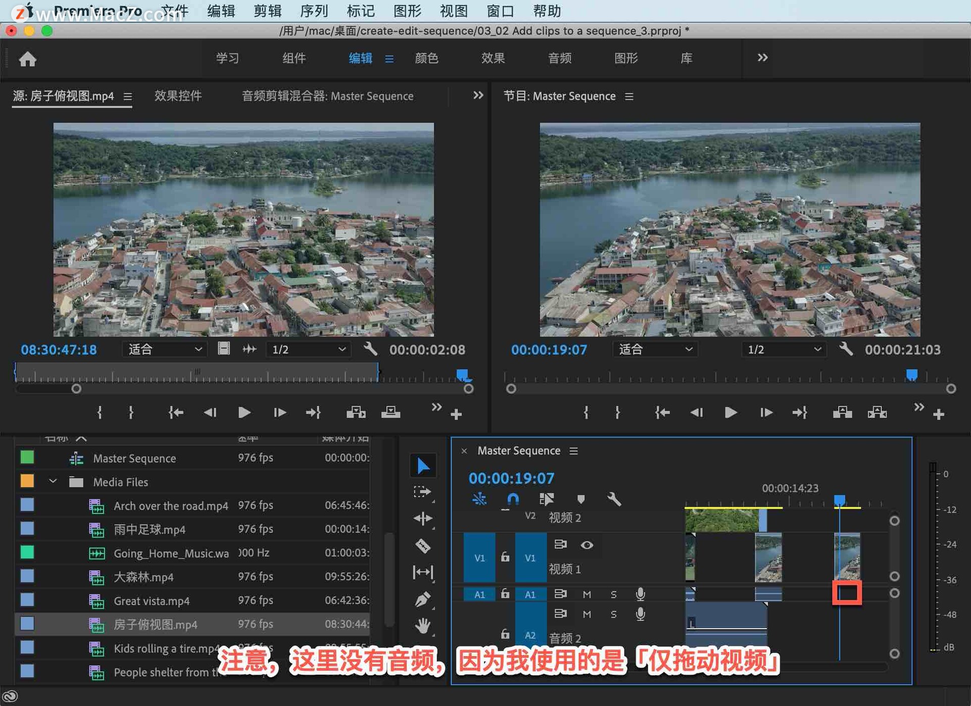The height and width of the screenshot is (706, 971).
Task: Select the Razor tool
Action: 423,546
